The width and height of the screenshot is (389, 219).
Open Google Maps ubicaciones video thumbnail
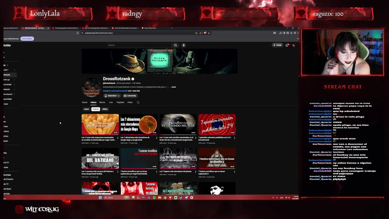pos(139,124)
